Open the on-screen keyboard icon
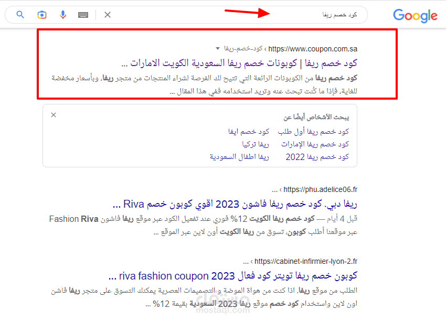This screenshot has width=446, height=321. point(83,15)
